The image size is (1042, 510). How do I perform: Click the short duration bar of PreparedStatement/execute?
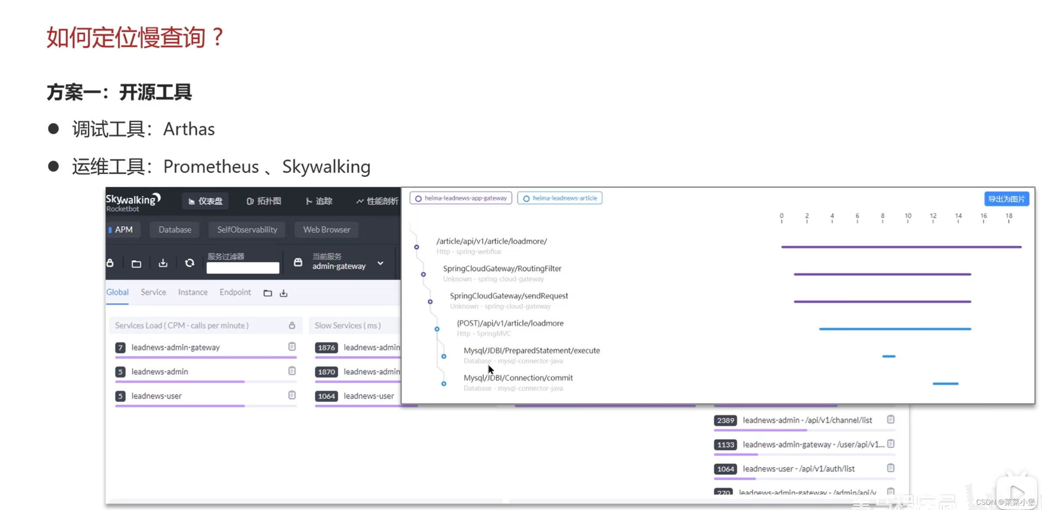tap(889, 356)
